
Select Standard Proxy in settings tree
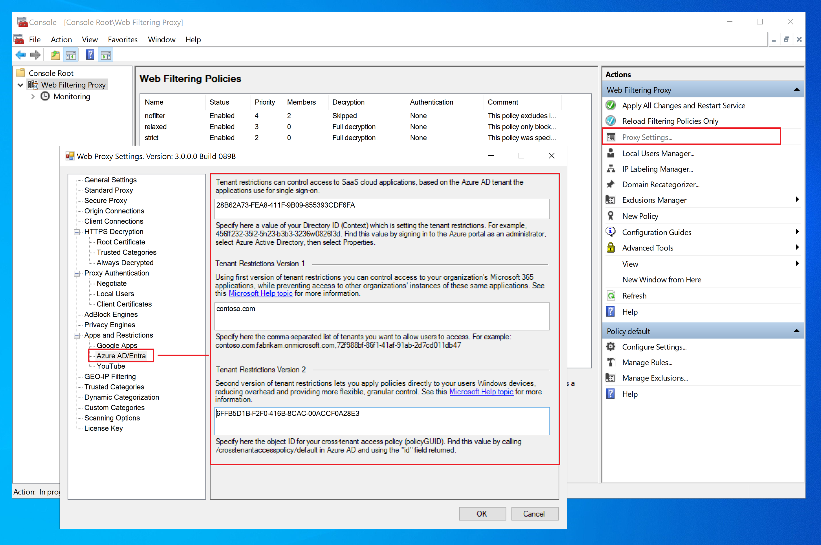[x=108, y=190]
